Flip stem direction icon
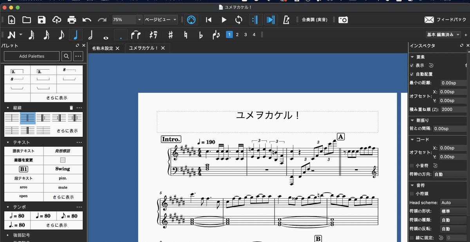This screenshot has height=242, width=470. click(216, 35)
